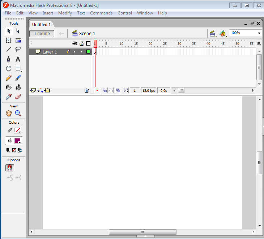This screenshot has width=264, height=239.
Task: Delete layer using trash icon
Action: [x=86, y=91]
